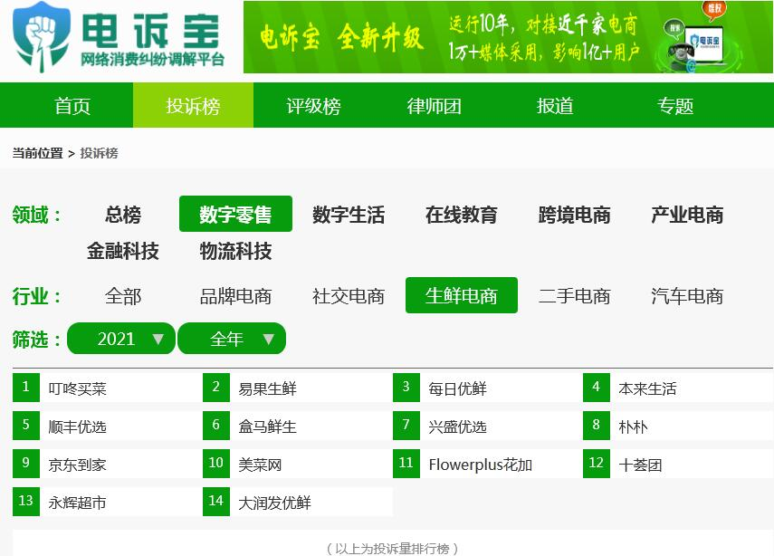Select the 在线教育 field filter
The width and height of the screenshot is (774, 556).
click(x=462, y=215)
